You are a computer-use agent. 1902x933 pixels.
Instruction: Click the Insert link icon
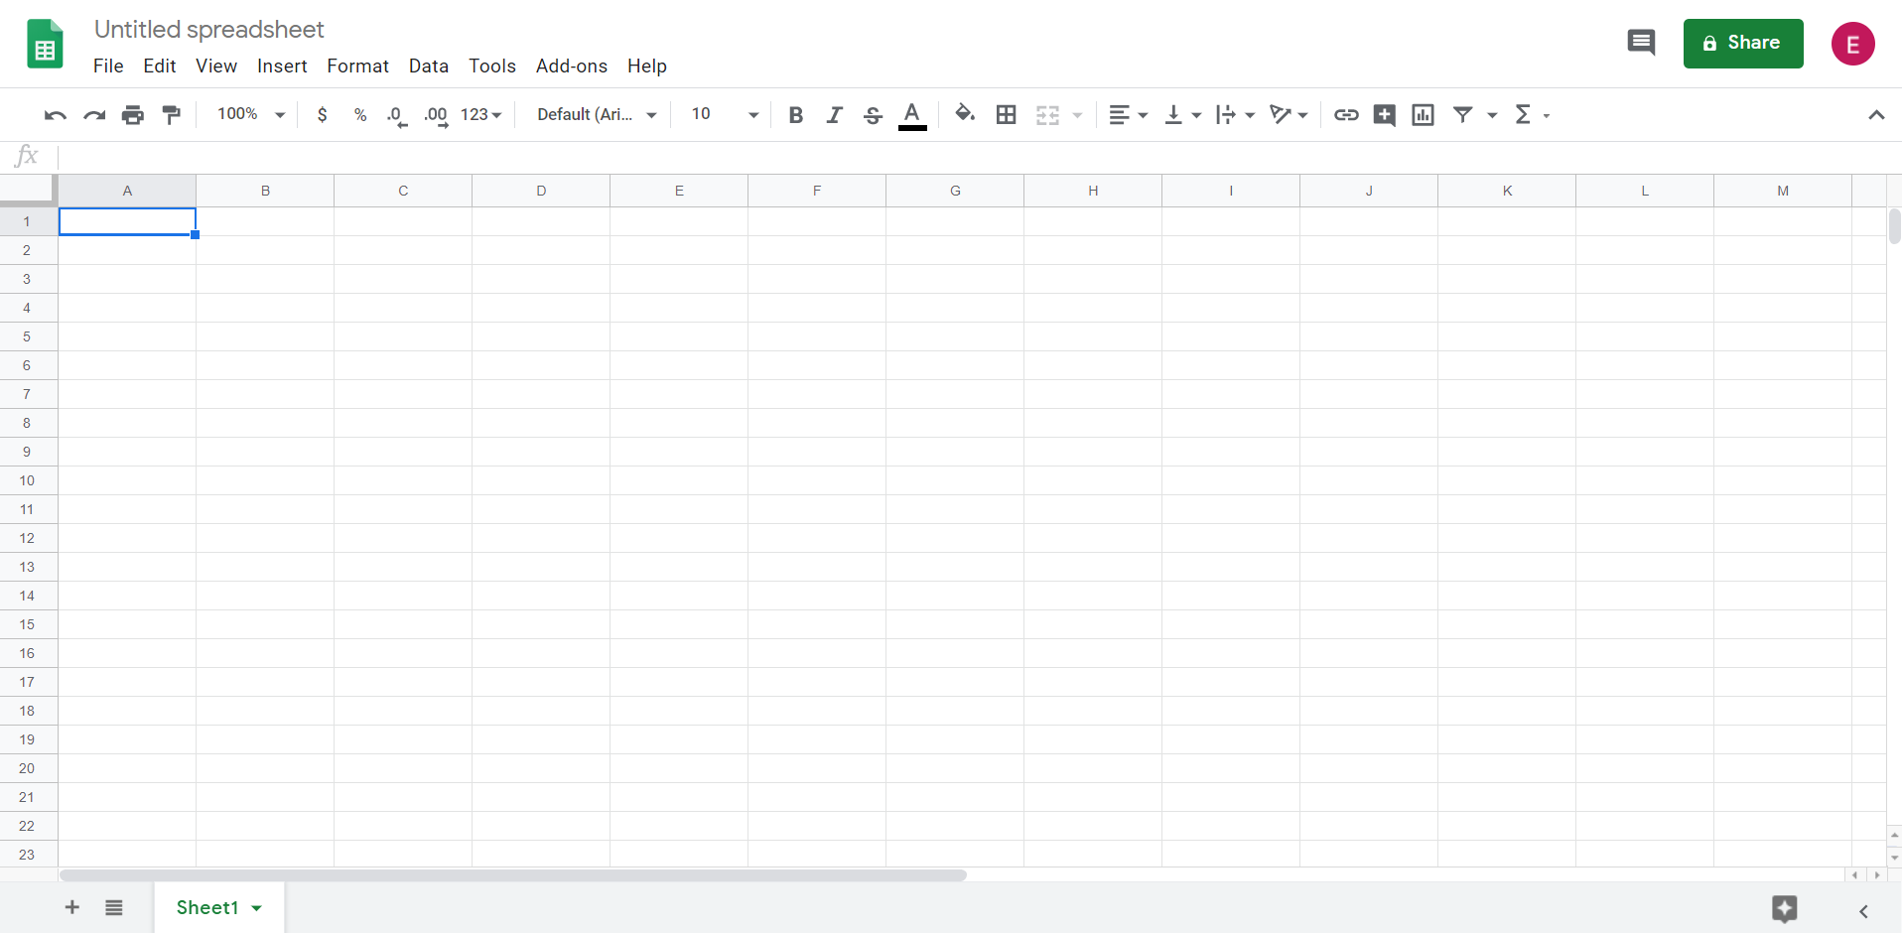coord(1346,115)
